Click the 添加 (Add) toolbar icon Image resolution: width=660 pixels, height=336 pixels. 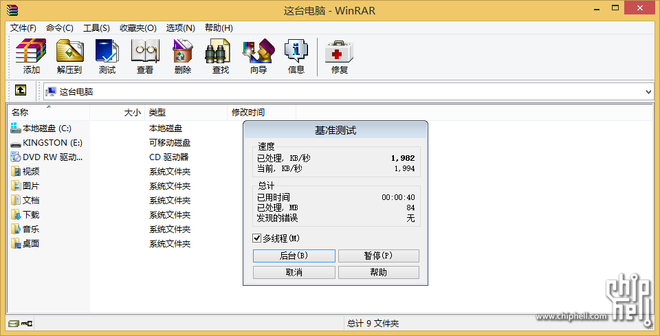click(x=31, y=52)
